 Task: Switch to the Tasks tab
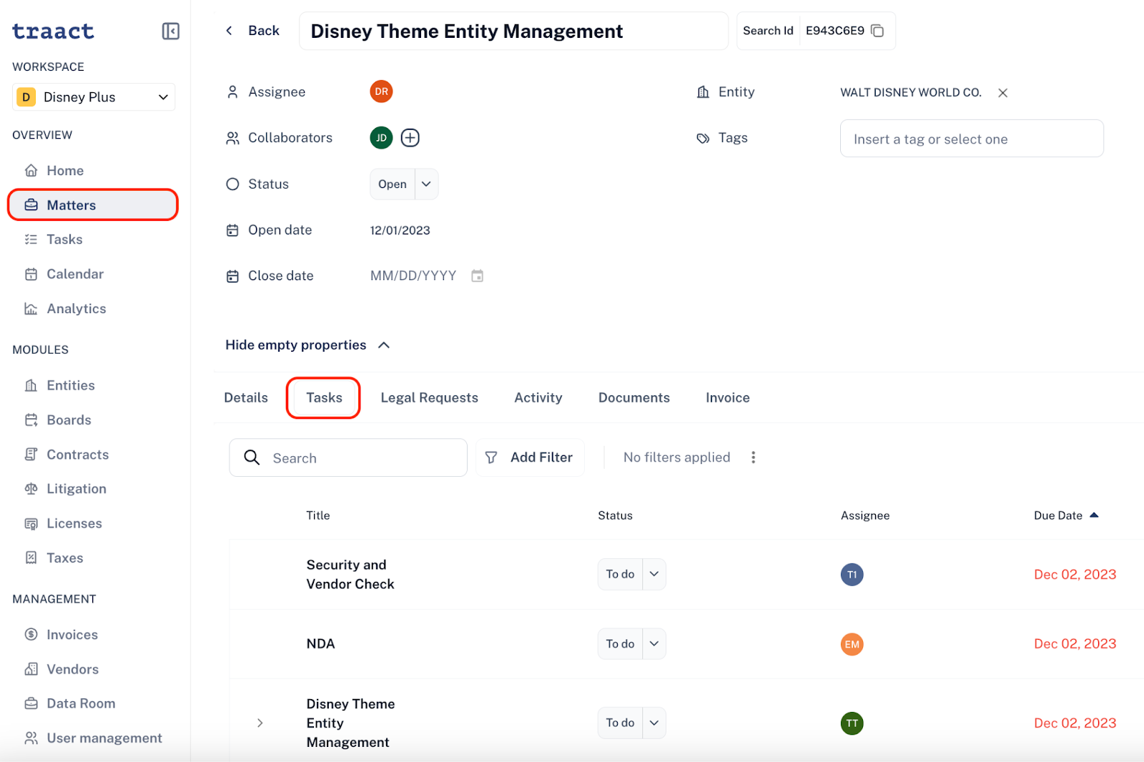324,398
